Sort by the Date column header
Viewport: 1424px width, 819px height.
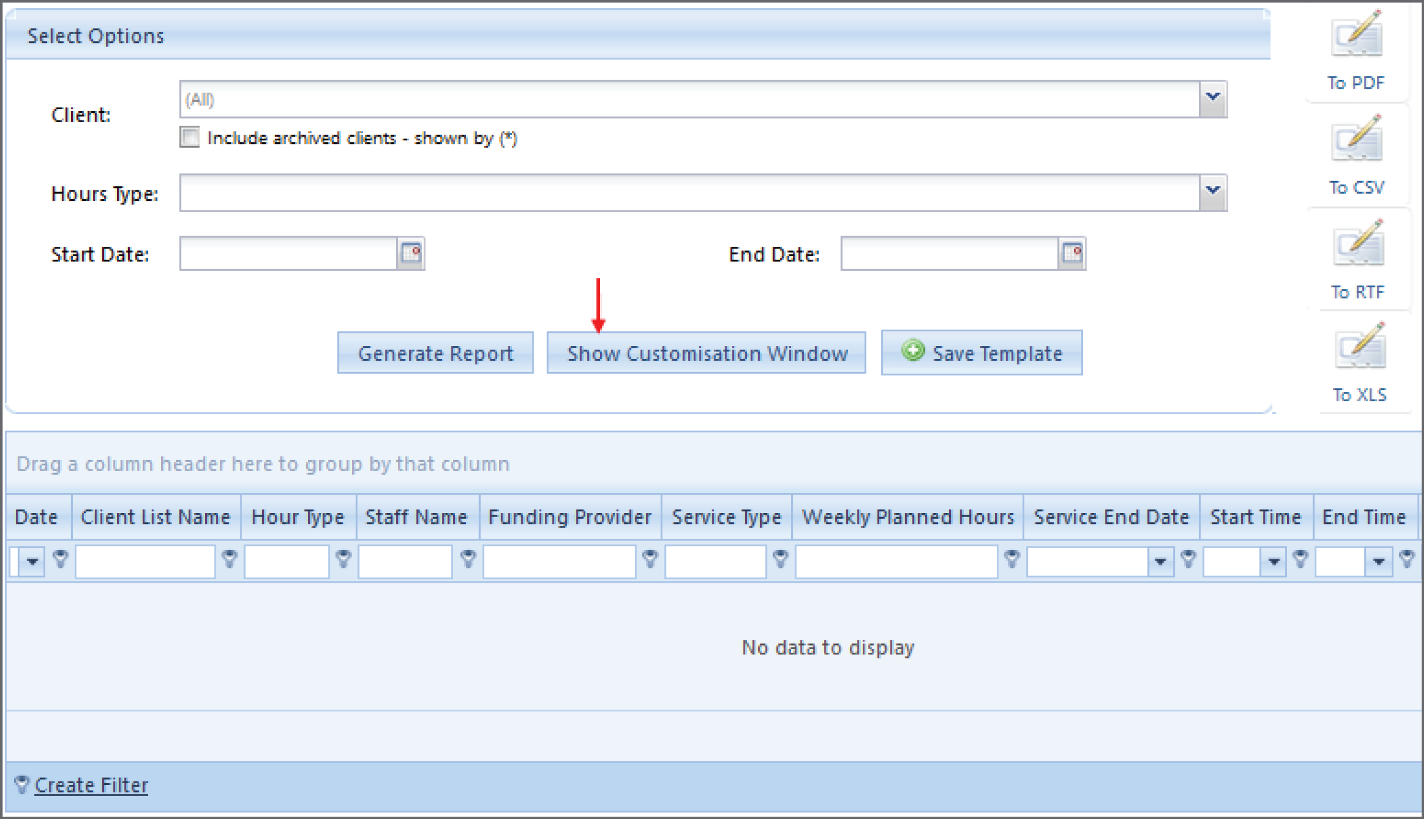coord(39,517)
